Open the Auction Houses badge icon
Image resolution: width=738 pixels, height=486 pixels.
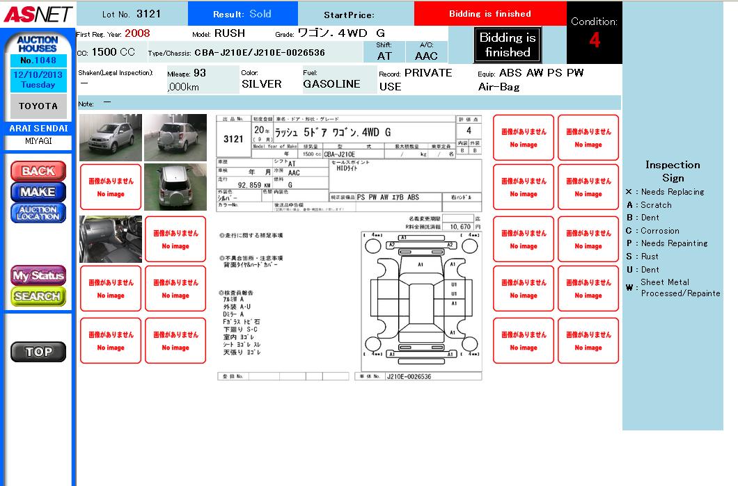click(x=38, y=44)
